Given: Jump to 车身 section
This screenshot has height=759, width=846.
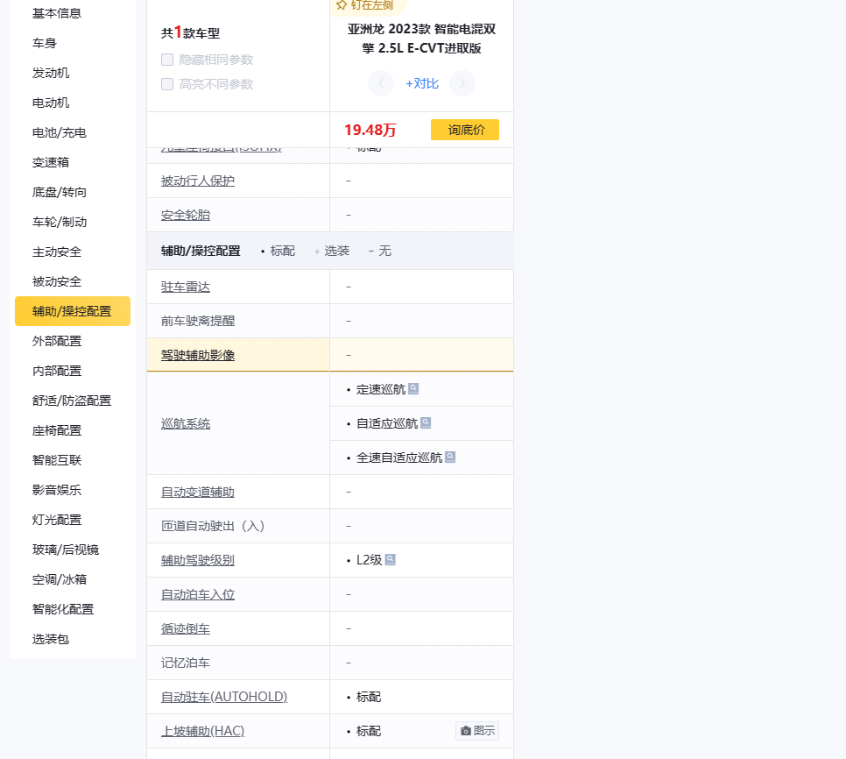Looking at the screenshot, I should [45, 43].
